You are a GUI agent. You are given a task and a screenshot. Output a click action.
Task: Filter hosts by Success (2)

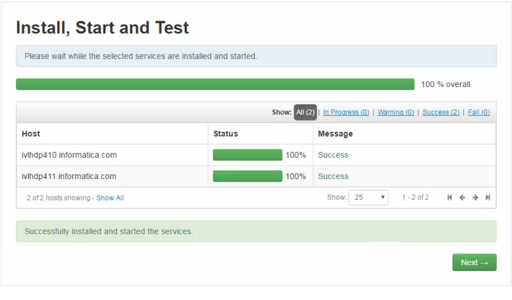(441, 112)
